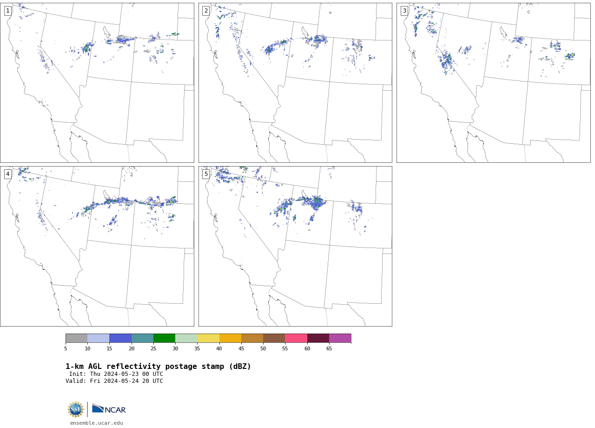Click the colorbar tick label 65

pyautogui.click(x=329, y=348)
